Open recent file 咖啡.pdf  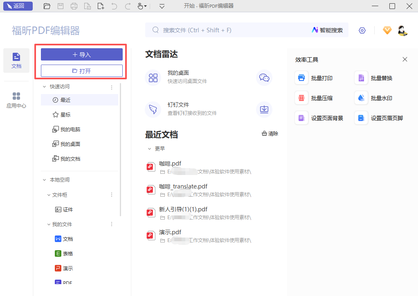click(x=199, y=167)
